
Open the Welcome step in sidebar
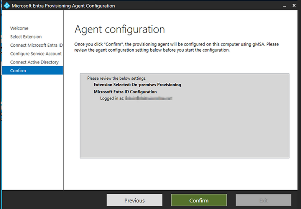[x=19, y=28]
